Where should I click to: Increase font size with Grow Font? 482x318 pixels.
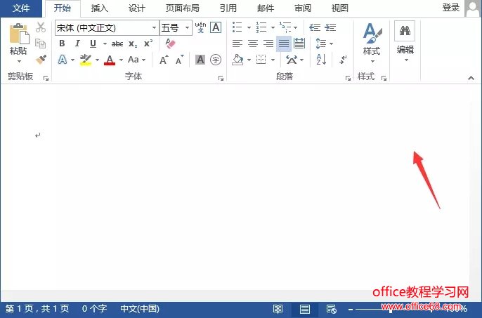[164, 60]
